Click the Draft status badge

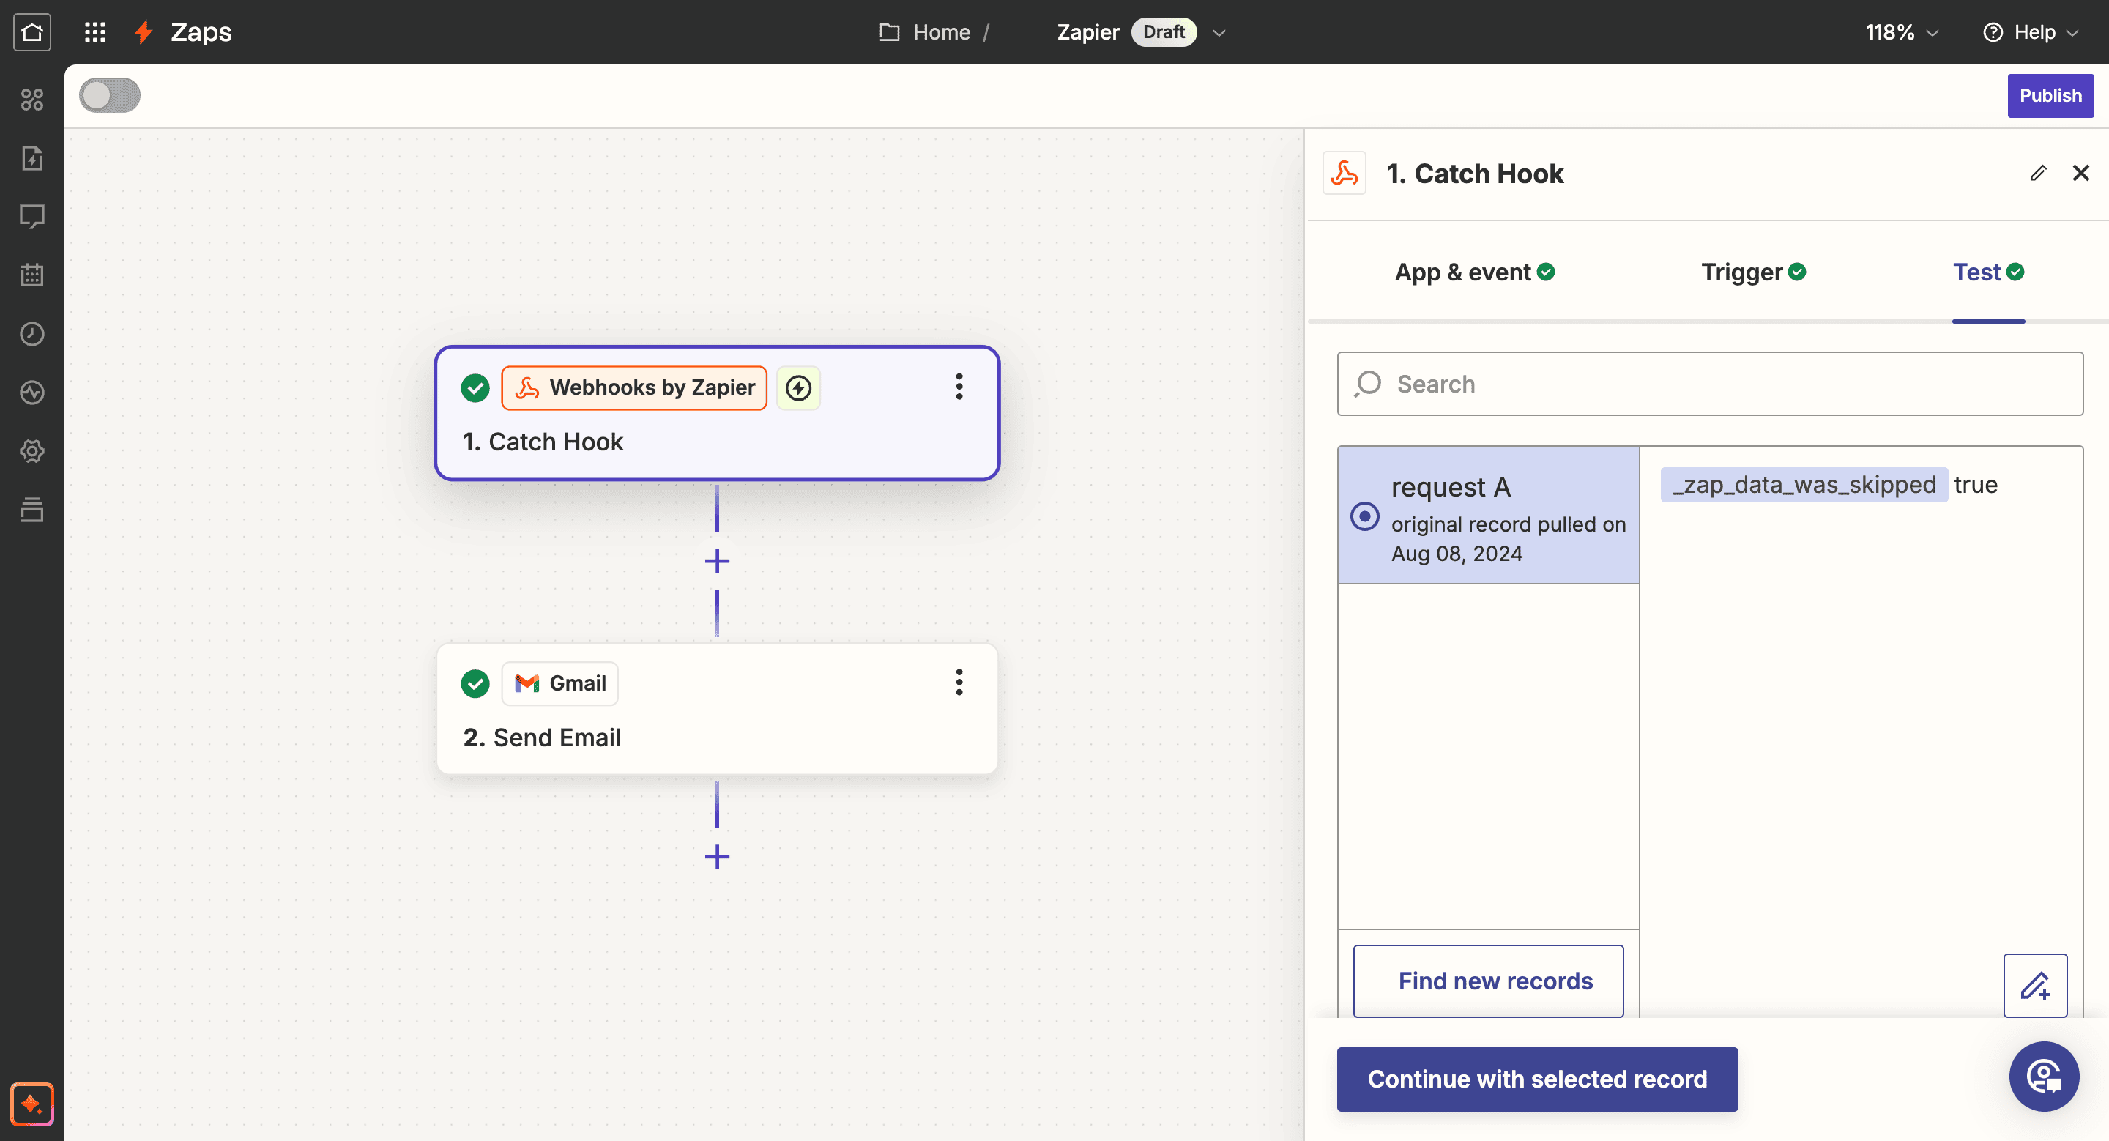tap(1164, 32)
